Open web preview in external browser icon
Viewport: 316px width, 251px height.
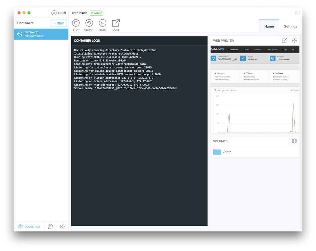[284, 40]
